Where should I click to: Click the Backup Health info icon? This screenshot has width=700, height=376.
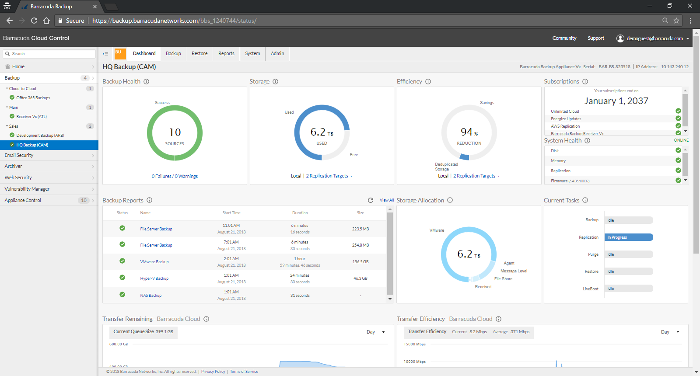coord(147,82)
